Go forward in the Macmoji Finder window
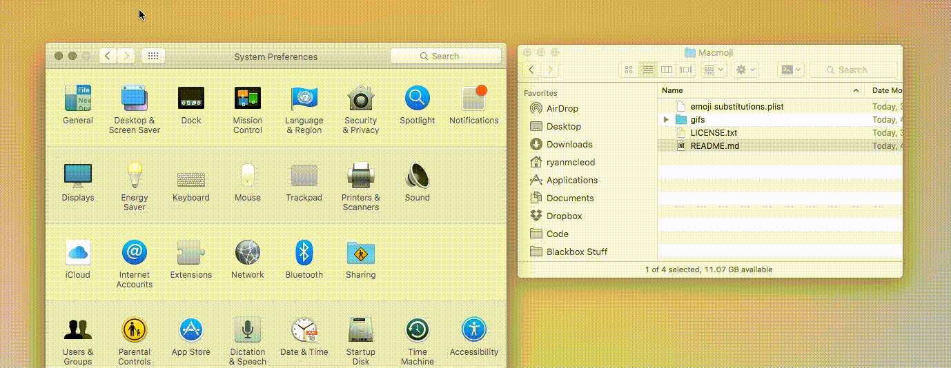 point(550,70)
